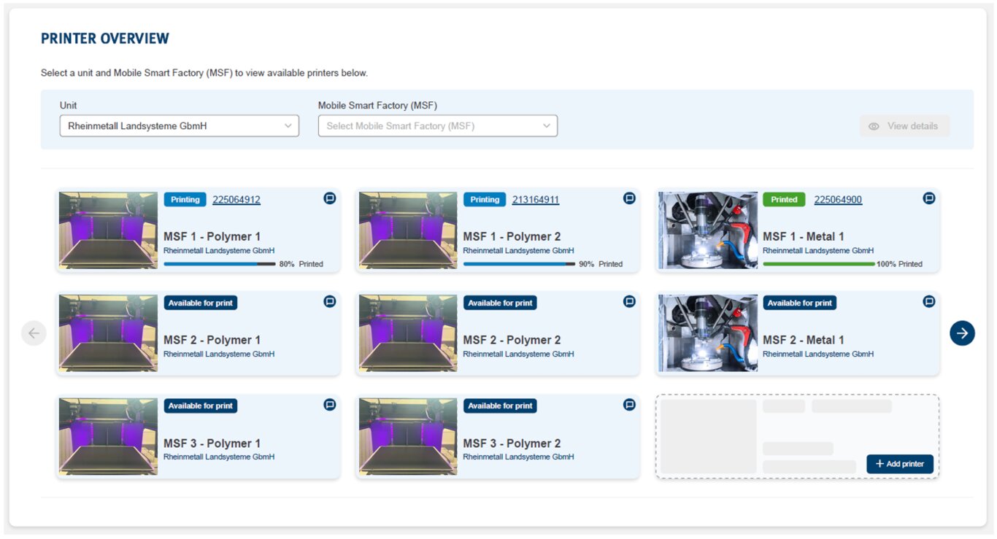This screenshot has height=539, width=997.
Task: Go to next page with right arrow
Action: coord(962,333)
